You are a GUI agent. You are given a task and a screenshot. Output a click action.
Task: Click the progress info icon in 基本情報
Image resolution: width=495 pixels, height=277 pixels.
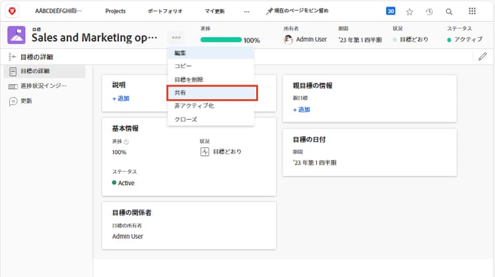click(x=126, y=141)
